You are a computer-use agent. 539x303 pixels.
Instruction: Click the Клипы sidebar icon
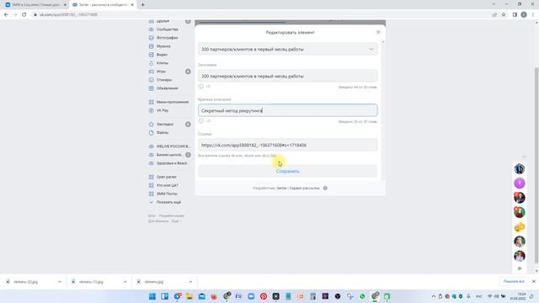pyautogui.click(x=152, y=63)
